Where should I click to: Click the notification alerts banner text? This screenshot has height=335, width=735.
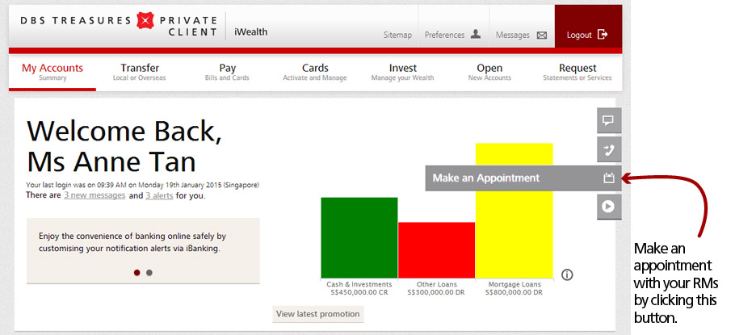132,242
